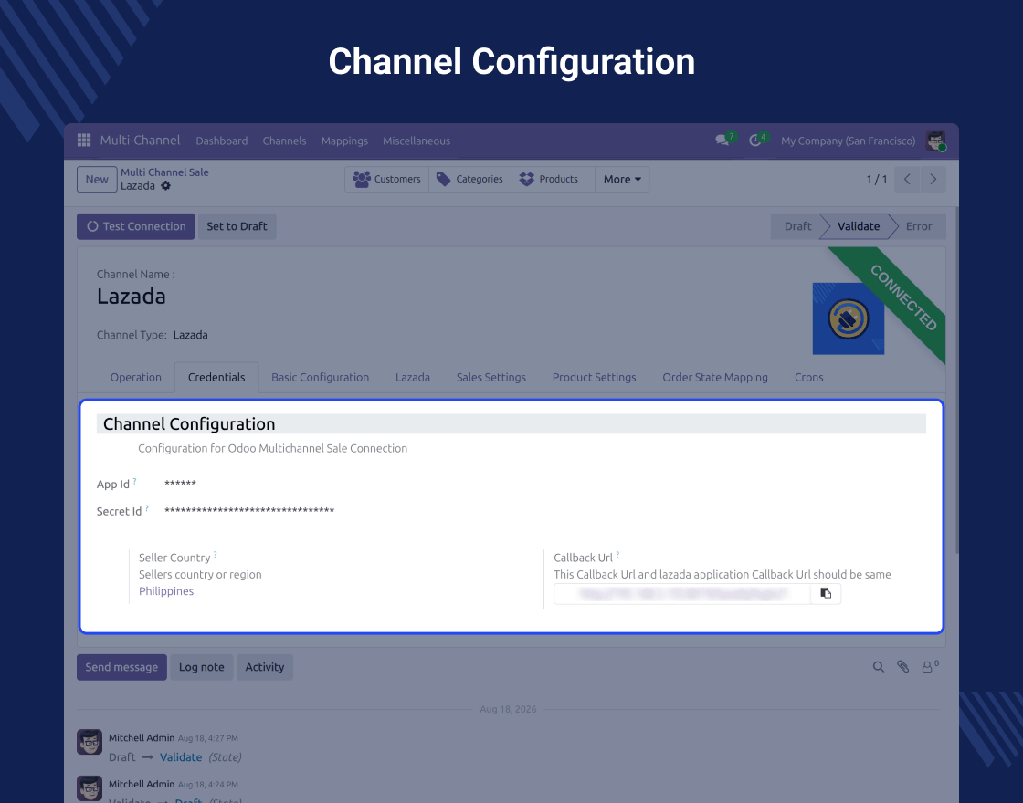The image size is (1023, 803).
Task: Open the chat messages icon with badge 7
Action: click(x=722, y=141)
